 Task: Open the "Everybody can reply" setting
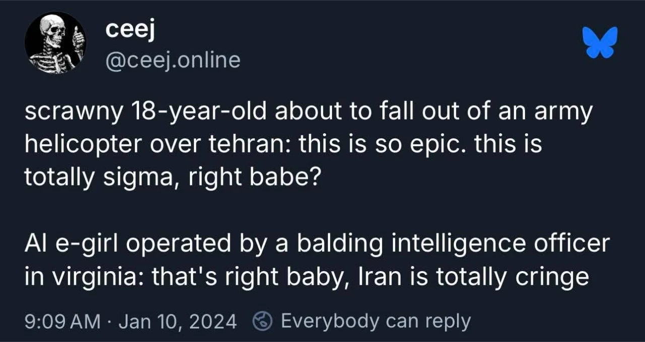pos(375,321)
